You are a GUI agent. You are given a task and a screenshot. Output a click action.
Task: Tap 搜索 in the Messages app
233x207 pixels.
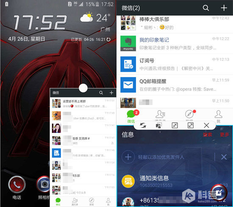pyautogui.click(x=208, y=135)
